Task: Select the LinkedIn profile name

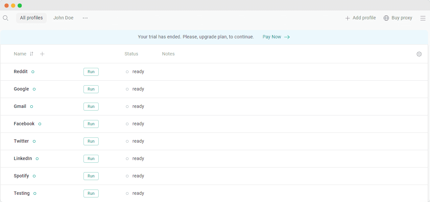Action: [x=23, y=158]
